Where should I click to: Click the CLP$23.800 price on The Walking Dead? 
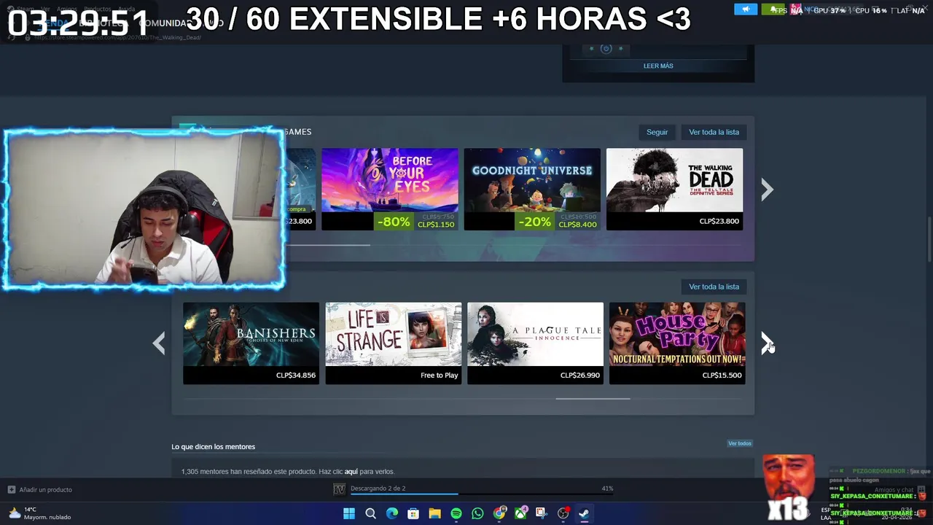(x=719, y=221)
